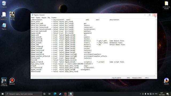Image resolution: width=171 pixels, height=96 pixels.
Task: Click the "description" column header text
Action: [114, 20]
